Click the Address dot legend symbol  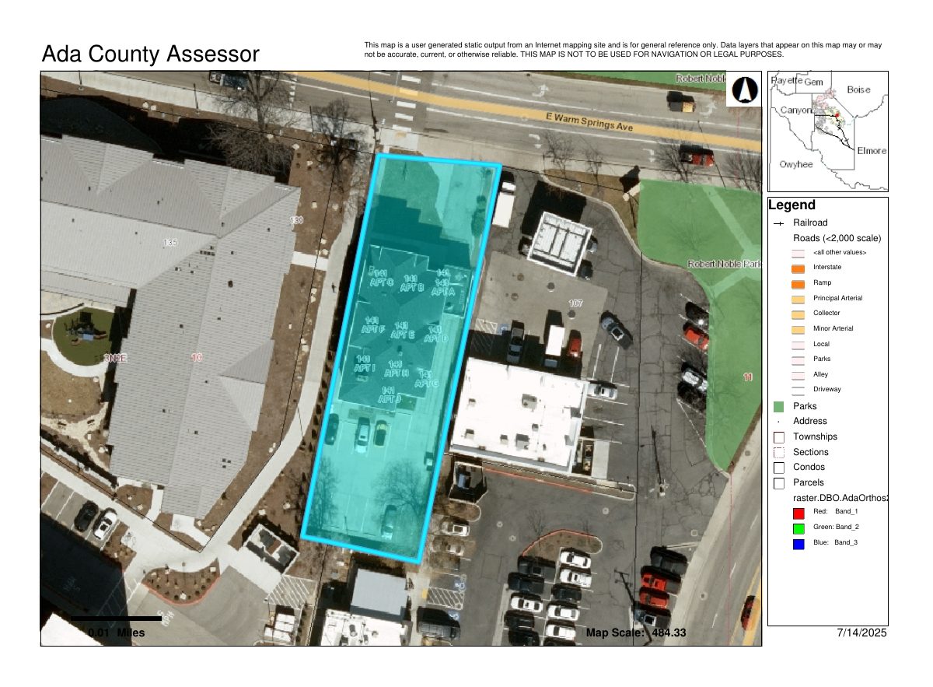779,422
